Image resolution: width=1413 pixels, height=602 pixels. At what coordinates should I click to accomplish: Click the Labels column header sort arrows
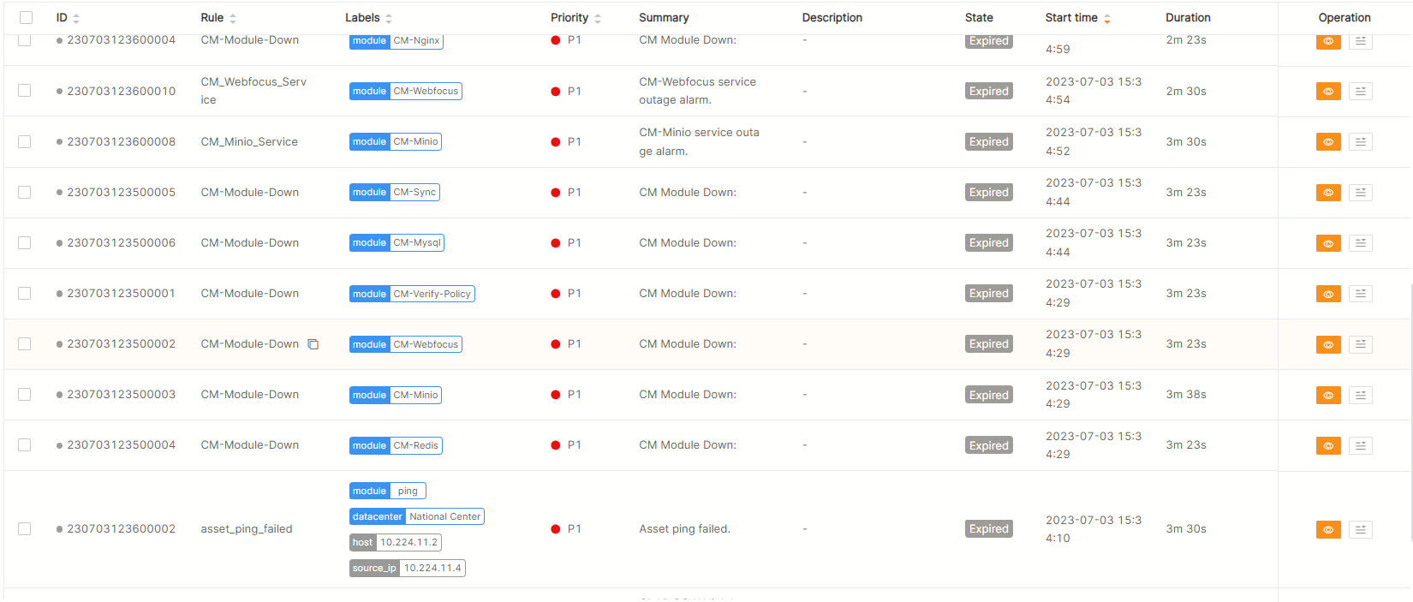389,18
